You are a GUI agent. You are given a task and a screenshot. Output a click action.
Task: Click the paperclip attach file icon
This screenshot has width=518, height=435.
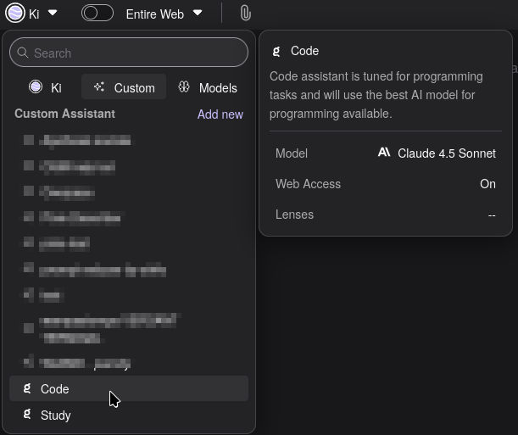[244, 14]
